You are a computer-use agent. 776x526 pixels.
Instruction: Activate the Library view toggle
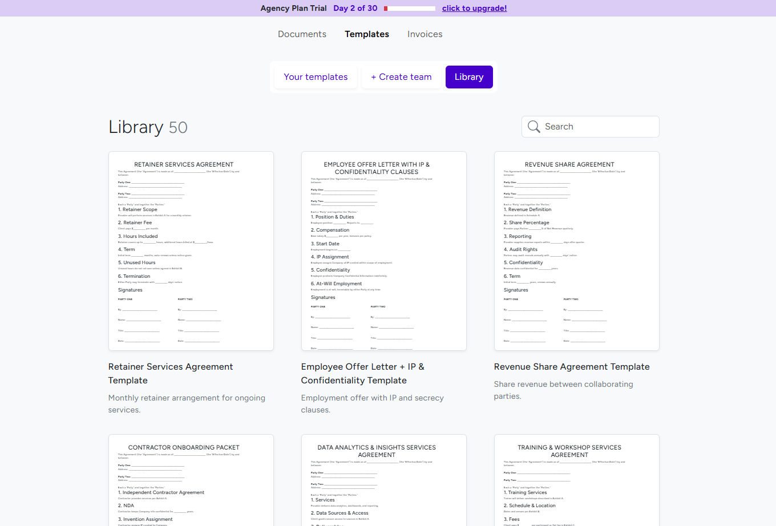pyautogui.click(x=469, y=76)
